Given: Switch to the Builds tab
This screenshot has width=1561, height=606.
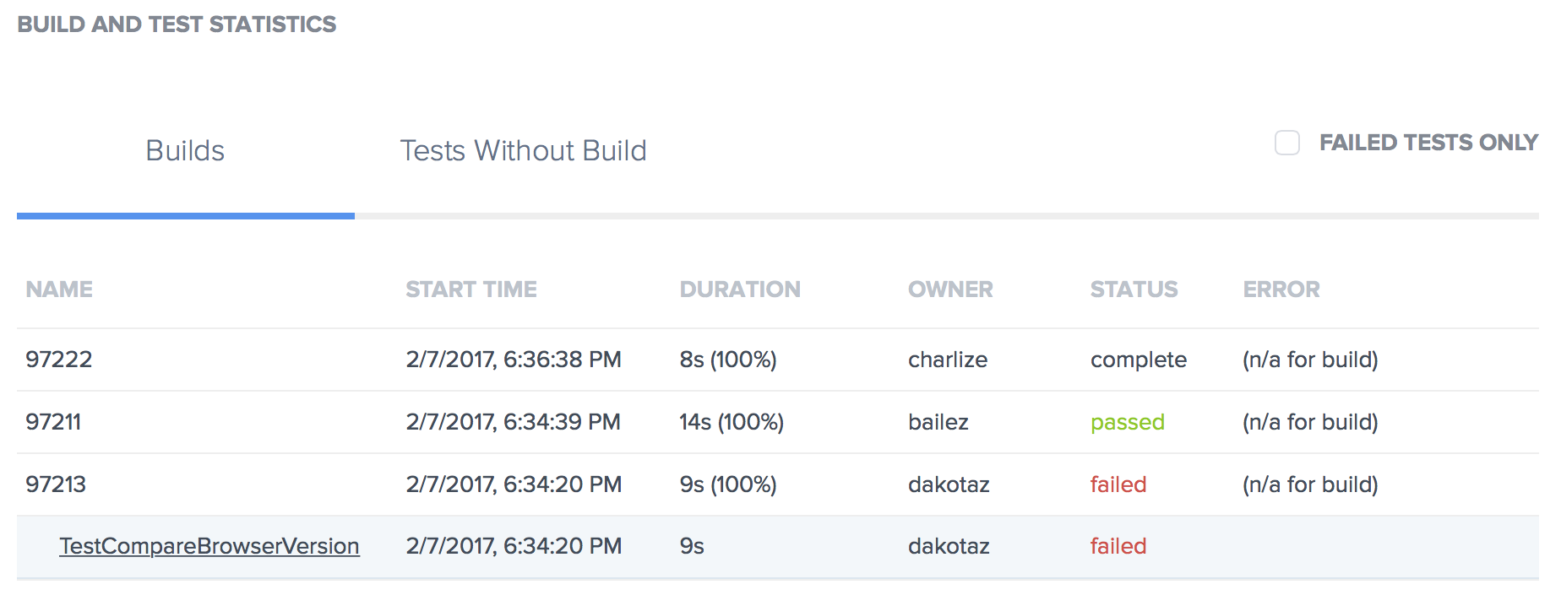Looking at the screenshot, I should click(185, 151).
